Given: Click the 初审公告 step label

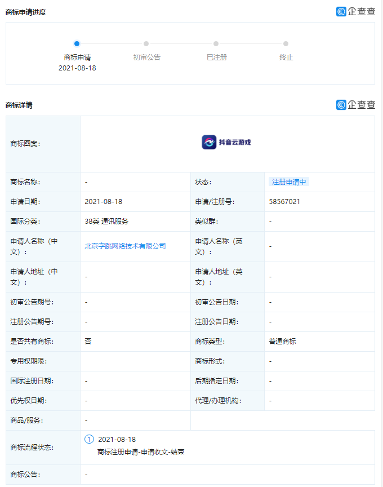Looking at the screenshot, I should pyautogui.click(x=146, y=57).
